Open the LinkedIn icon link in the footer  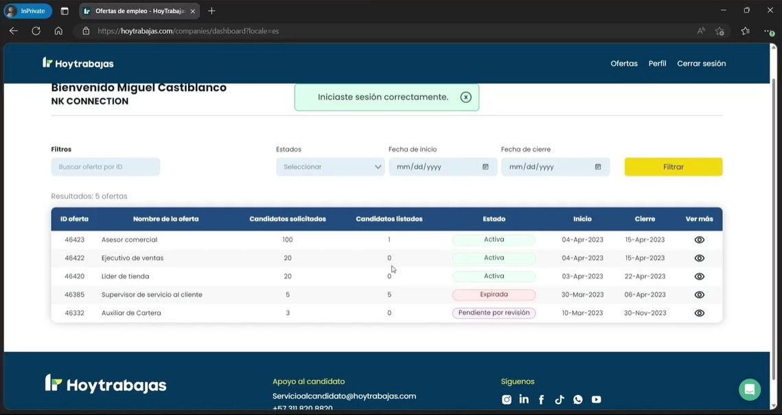pyautogui.click(x=524, y=399)
